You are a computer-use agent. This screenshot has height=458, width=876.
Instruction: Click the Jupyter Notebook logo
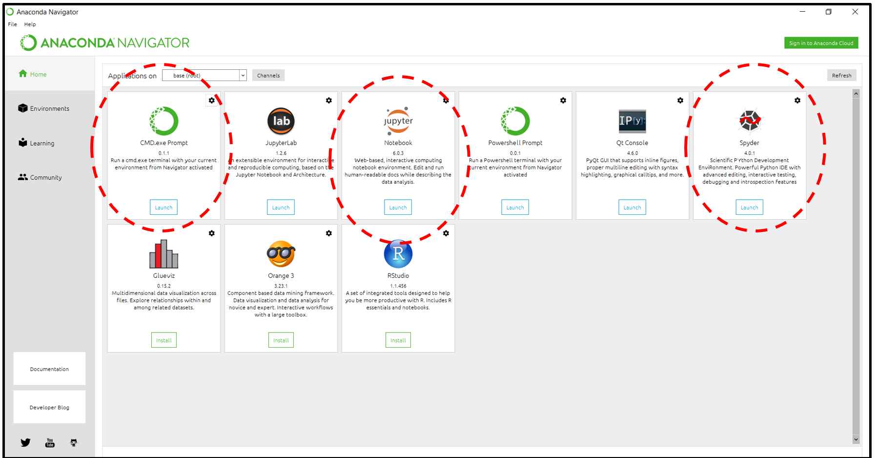tap(398, 121)
